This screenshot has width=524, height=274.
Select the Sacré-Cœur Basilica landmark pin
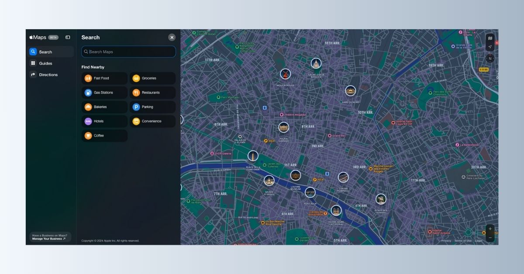coord(316,64)
